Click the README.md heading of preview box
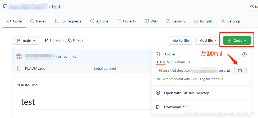258x118 pixels. click(27, 85)
